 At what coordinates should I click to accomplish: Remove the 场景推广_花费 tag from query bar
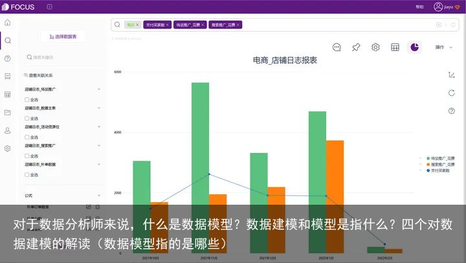[x=203, y=25]
